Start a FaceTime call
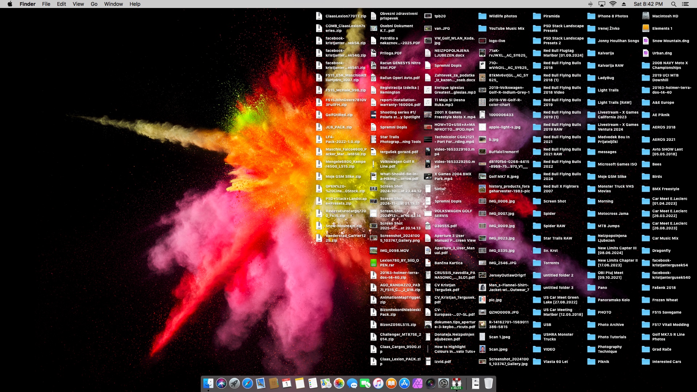The image size is (697, 392). 366,384
